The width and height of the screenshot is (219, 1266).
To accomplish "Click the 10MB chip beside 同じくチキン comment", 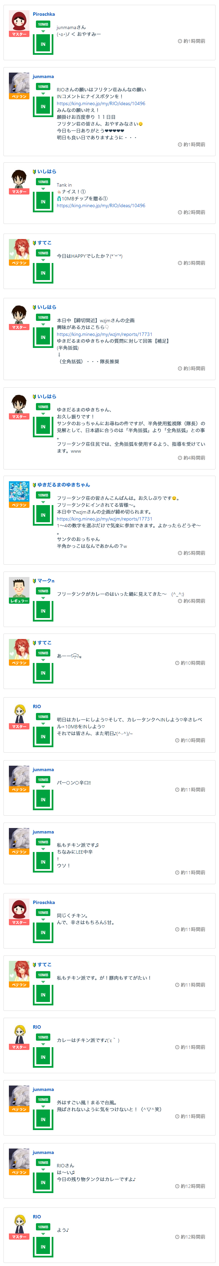I will (x=43, y=913).
